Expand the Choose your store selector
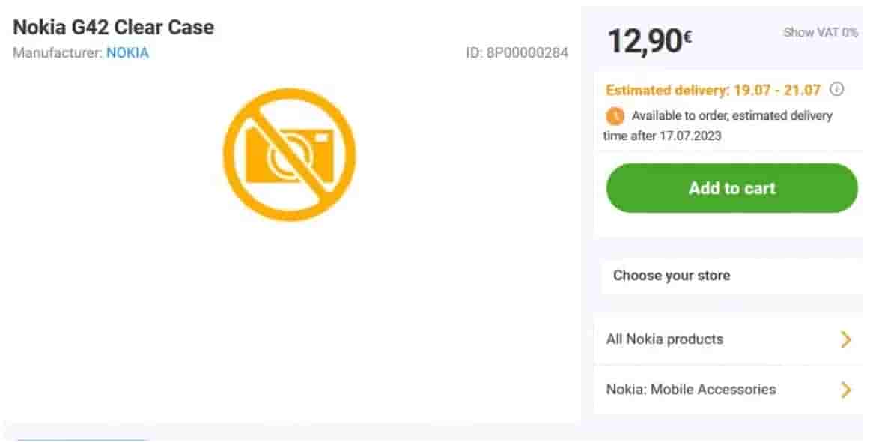The width and height of the screenshot is (873, 442). 731,276
